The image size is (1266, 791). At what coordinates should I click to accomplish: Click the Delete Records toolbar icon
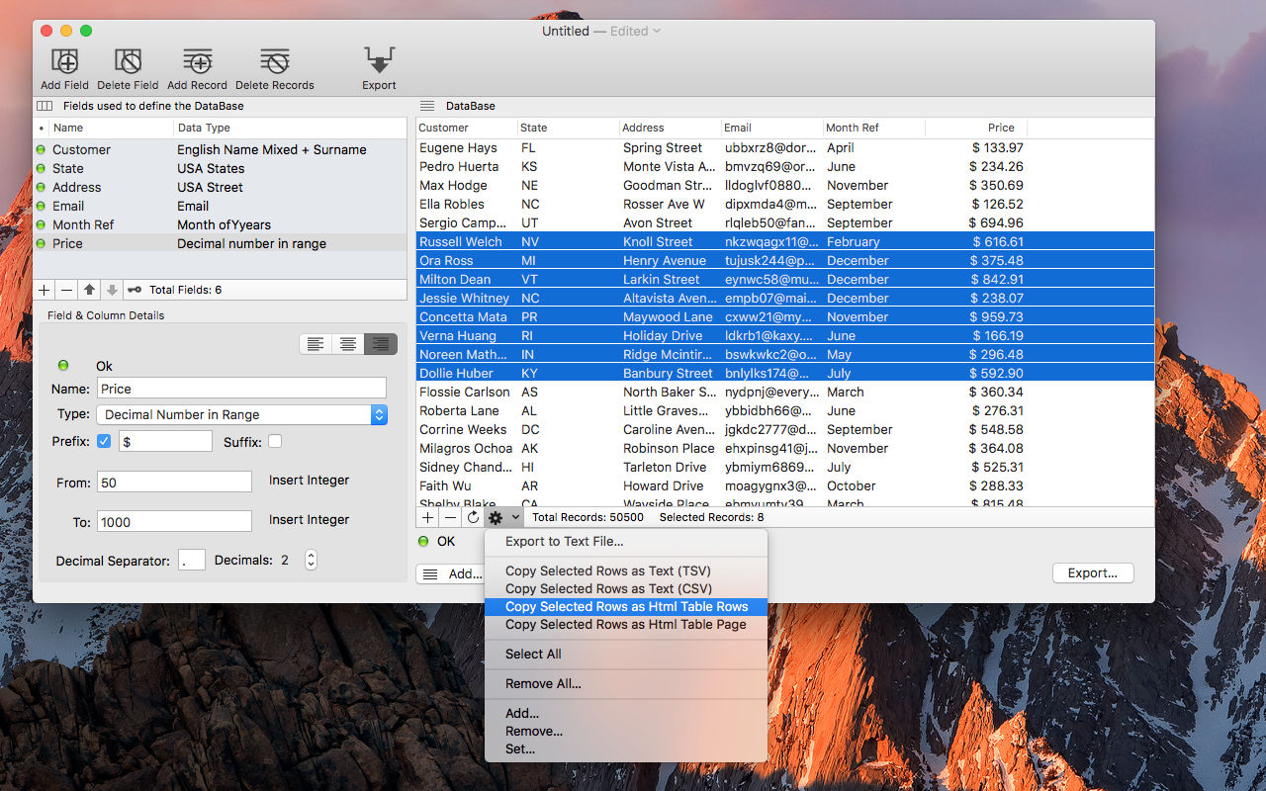(x=274, y=61)
